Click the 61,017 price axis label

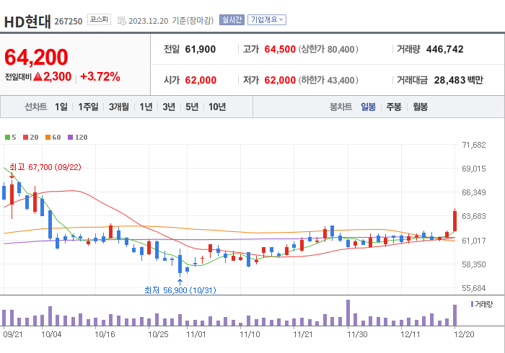pyautogui.click(x=474, y=241)
